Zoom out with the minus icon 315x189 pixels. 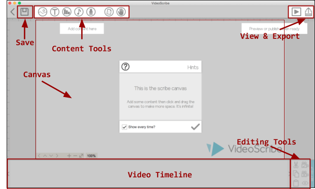(75, 156)
